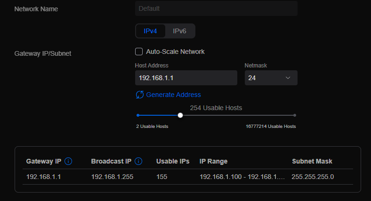Click the Broadcast IP info icon

138,161
